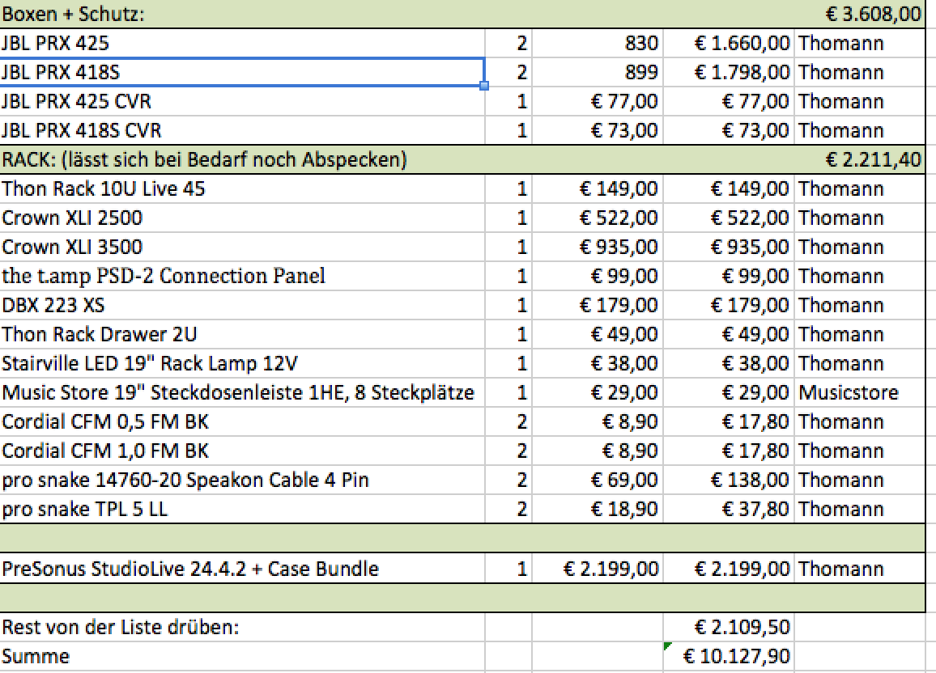Screen dimensions: 936x673
Task: Select the "Cordial CFM 1,0 FM BK" cell
Action: (242, 451)
